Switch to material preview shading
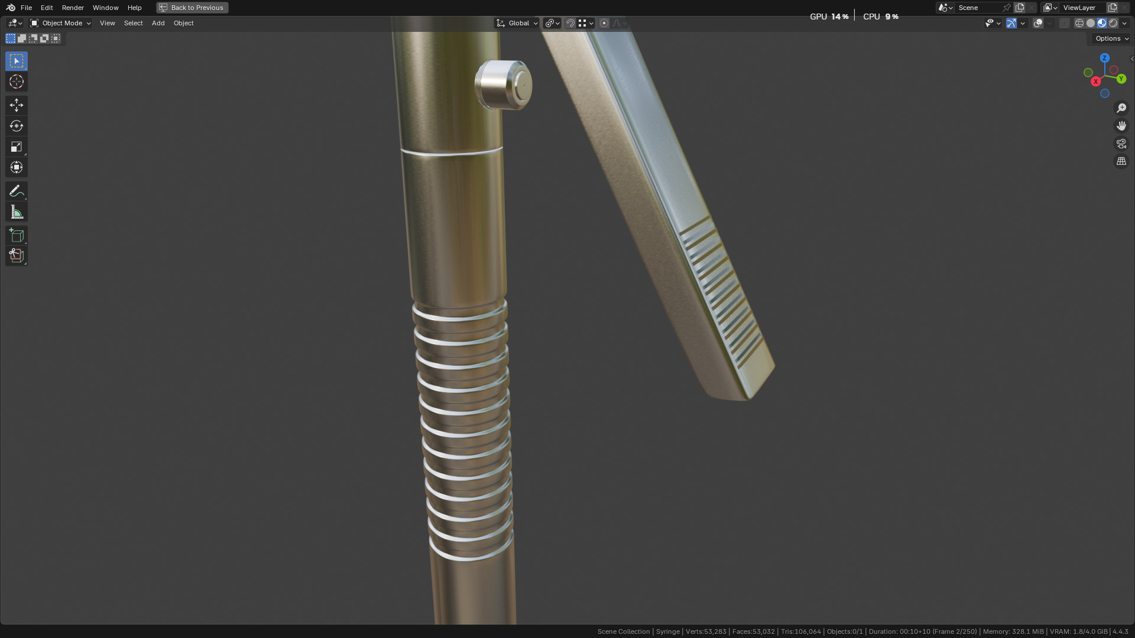 pos(1102,23)
